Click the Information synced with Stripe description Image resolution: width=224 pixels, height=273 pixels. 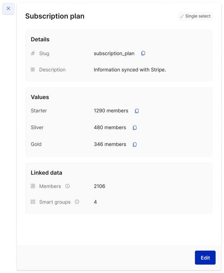[x=130, y=69]
